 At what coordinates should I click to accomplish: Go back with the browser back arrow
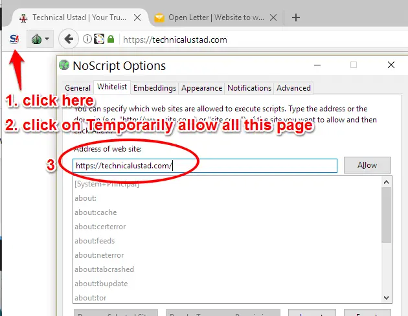[69, 39]
